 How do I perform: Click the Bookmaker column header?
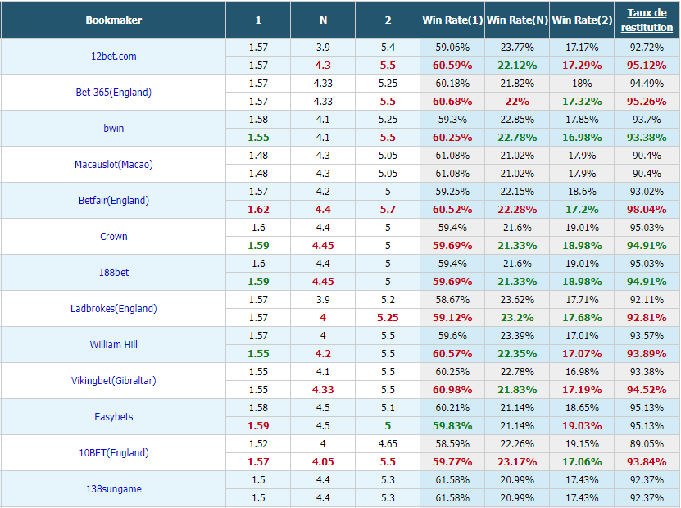(x=113, y=20)
